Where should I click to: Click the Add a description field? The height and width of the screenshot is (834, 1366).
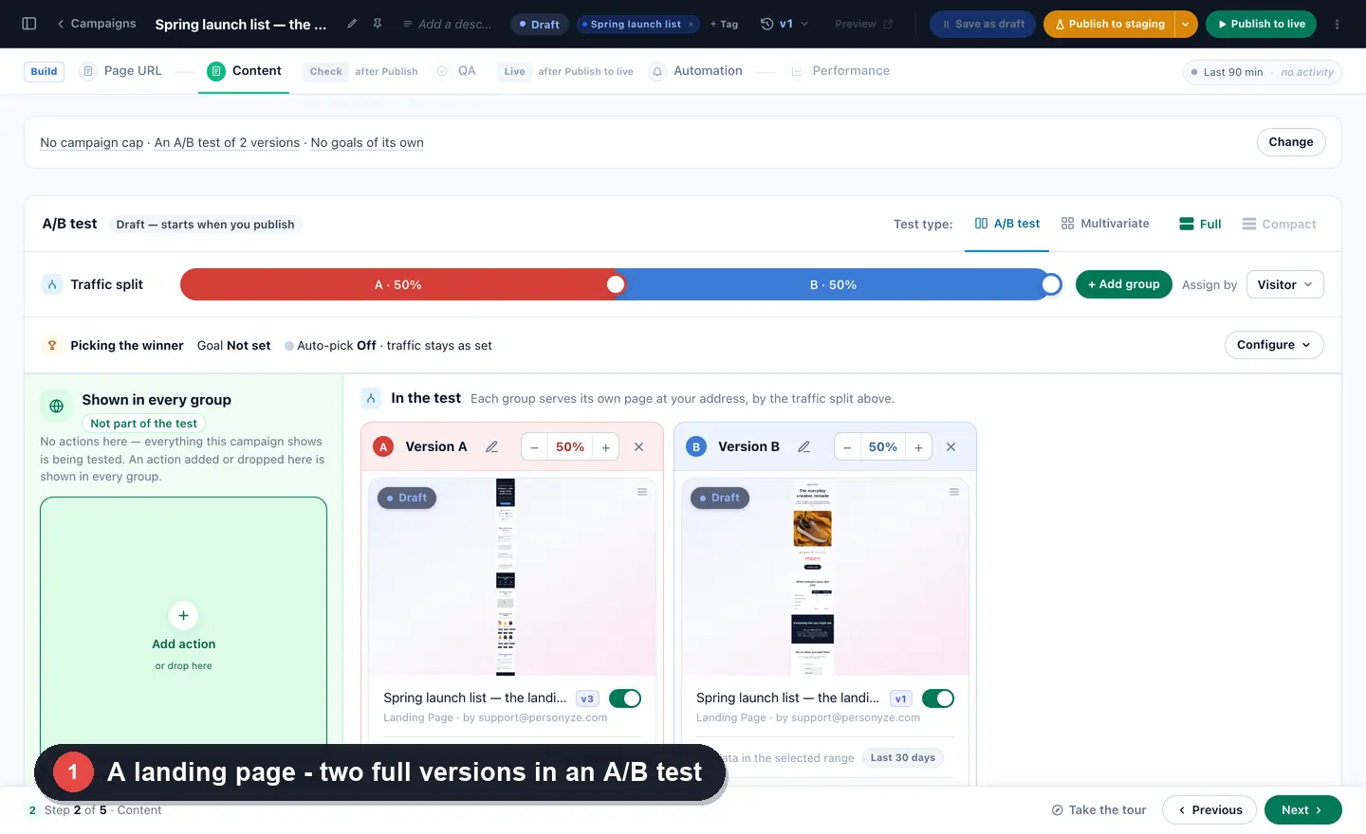[x=448, y=24]
